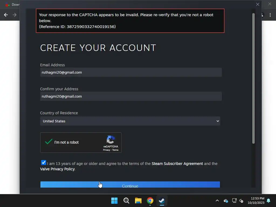The image size is (276, 207).
Task: Click the reCAPTCHA logo icon
Action: pyautogui.click(x=111, y=140)
